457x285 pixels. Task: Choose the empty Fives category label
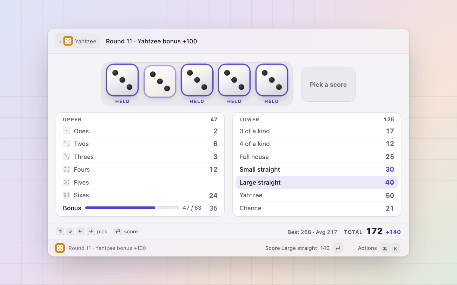[x=81, y=182]
